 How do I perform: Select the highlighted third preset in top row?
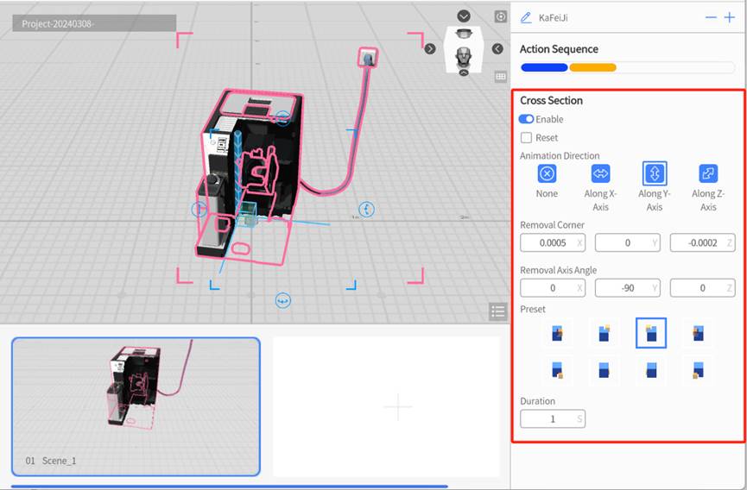tap(651, 333)
